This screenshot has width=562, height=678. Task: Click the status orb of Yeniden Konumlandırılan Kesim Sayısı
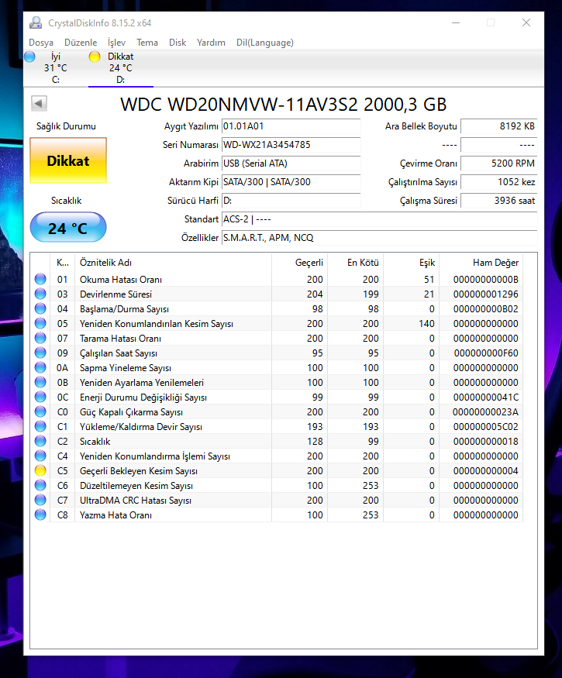point(40,323)
